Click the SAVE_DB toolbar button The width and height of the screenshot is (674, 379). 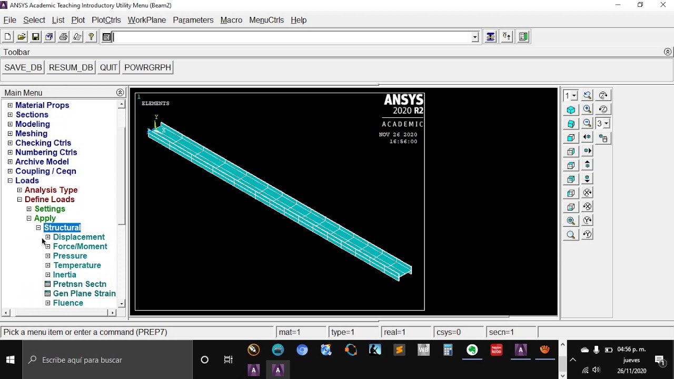(x=23, y=67)
